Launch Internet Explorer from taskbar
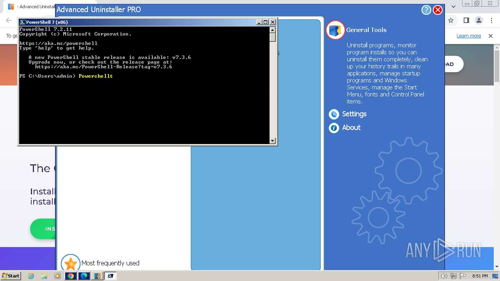500x281 pixels. coord(31,276)
